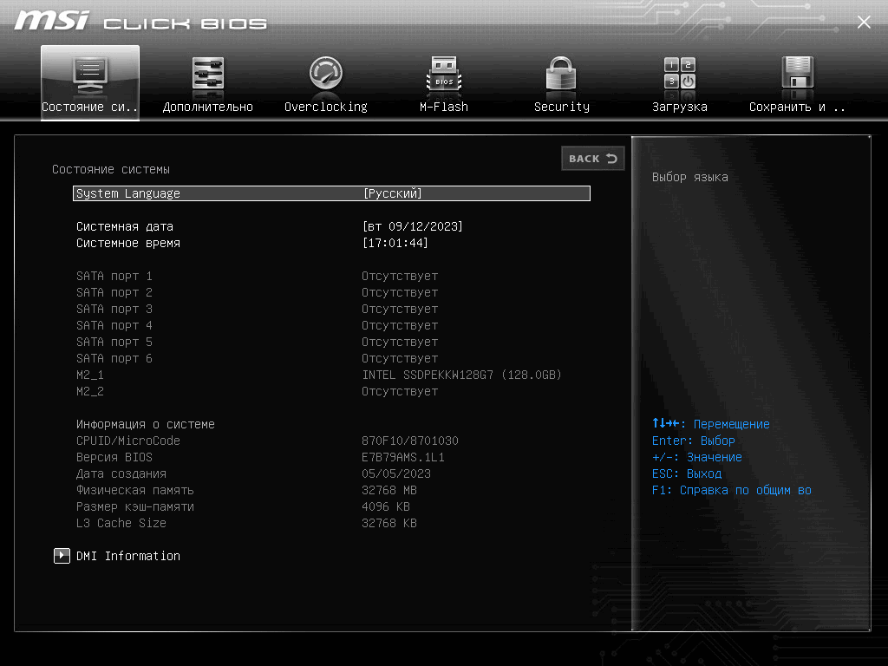
Task: Click the BIOS version value E7B79AMS.1L1
Action: (x=403, y=457)
